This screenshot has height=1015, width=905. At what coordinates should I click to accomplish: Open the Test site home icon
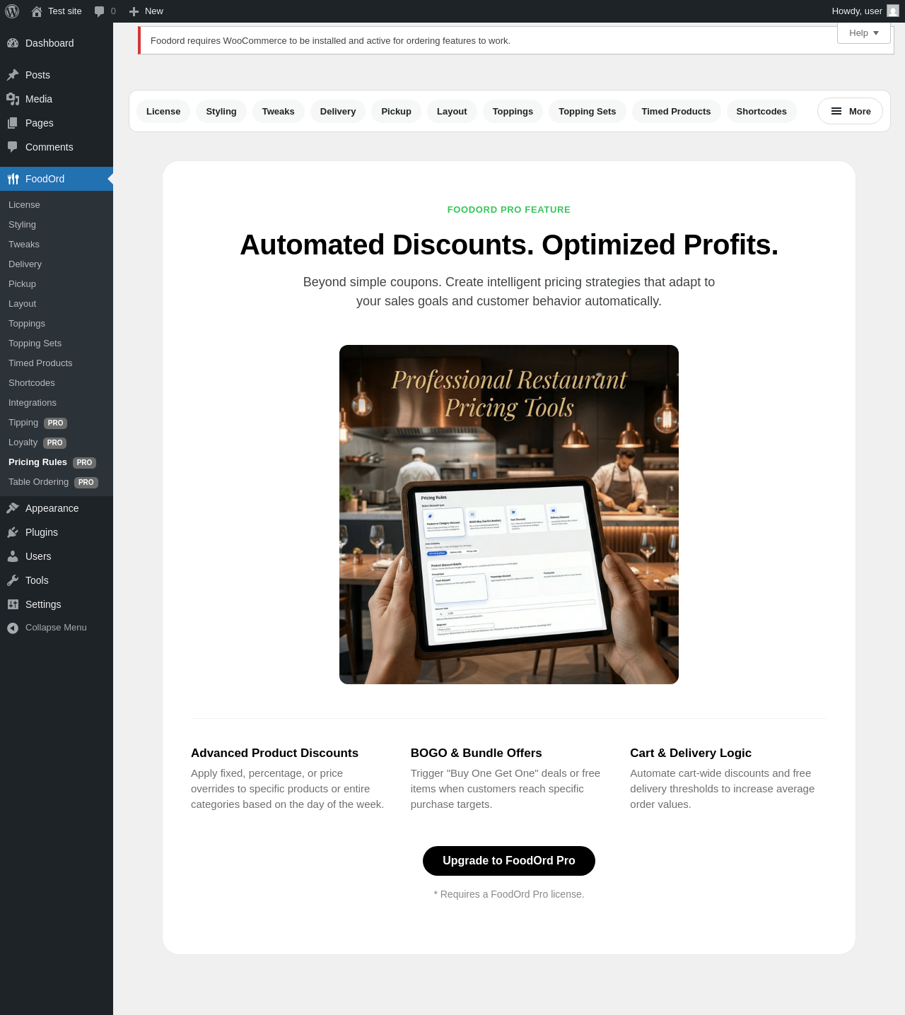click(x=37, y=11)
